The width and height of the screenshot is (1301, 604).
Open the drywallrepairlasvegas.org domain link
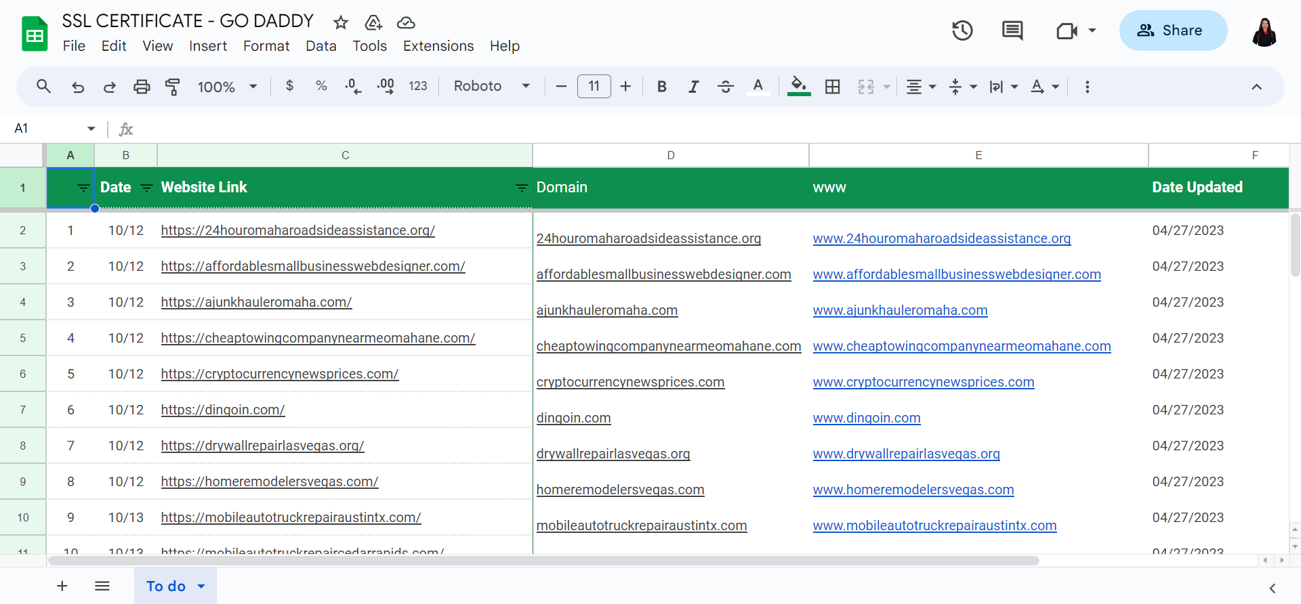613,454
